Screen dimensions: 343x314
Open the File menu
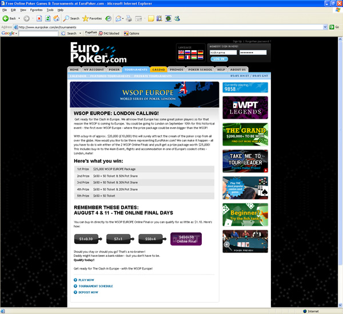click(5, 10)
